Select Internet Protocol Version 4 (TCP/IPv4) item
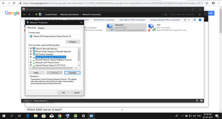The image size is (222, 119). click(50, 57)
